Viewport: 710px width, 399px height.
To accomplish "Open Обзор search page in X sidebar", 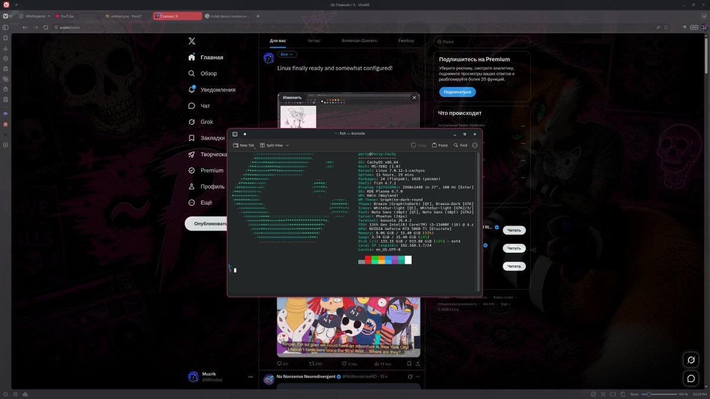I will (x=202, y=73).
